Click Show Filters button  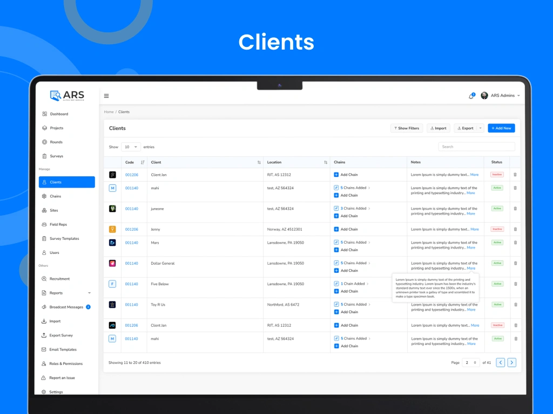coord(407,128)
